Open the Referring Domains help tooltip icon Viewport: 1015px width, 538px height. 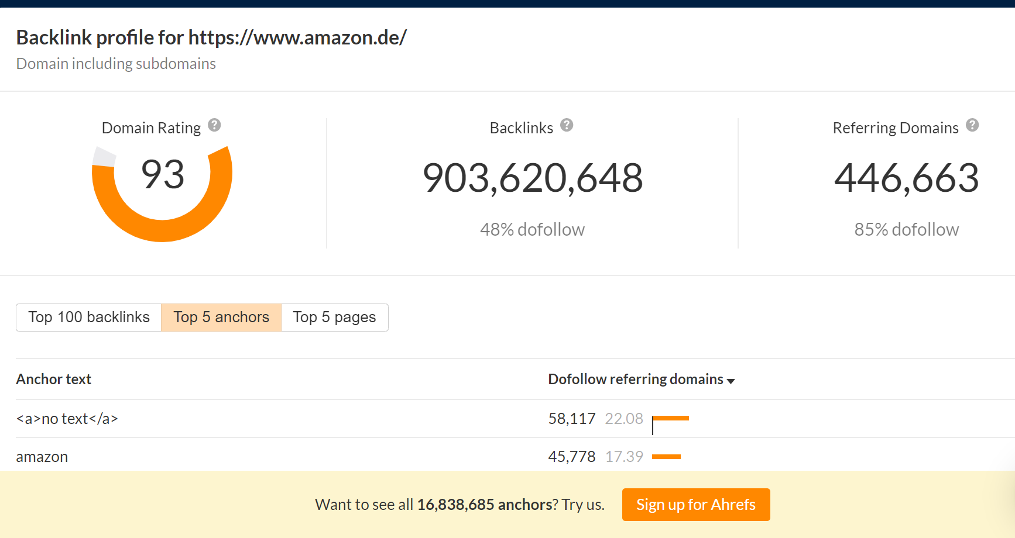[972, 125]
